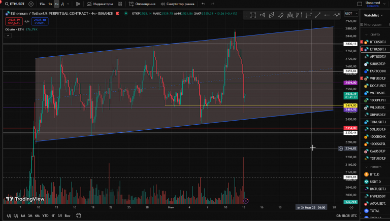The height and width of the screenshot is (221, 390).
Task: Select the Д daily timeframe
Action: click(62, 4)
